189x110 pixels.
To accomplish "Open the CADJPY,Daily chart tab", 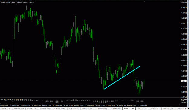I will pos(60,108).
